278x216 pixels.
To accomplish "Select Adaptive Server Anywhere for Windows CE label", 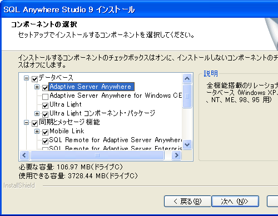I will coord(116,96).
